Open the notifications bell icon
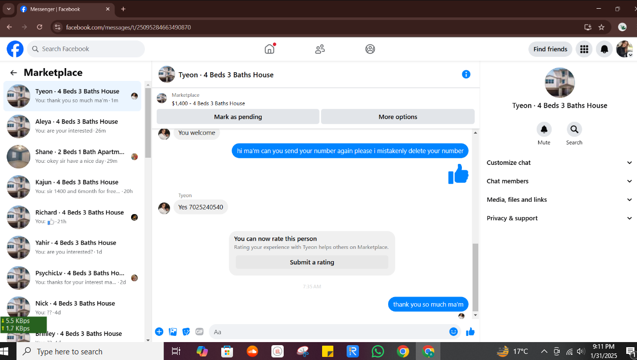 click(604, 49)
